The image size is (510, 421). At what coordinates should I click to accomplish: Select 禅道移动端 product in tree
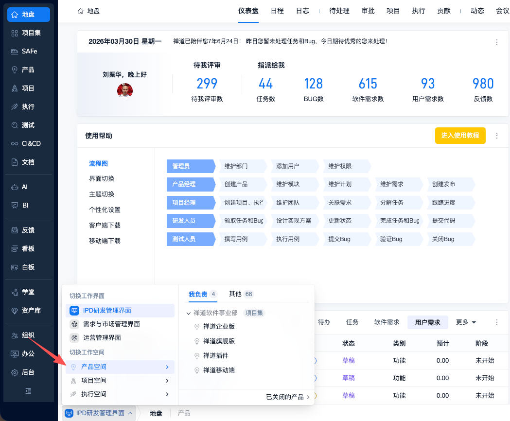point(219,370)
